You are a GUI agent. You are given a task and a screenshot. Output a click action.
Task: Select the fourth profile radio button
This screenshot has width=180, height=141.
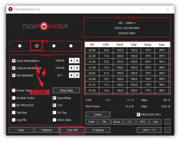pos(71,46)
